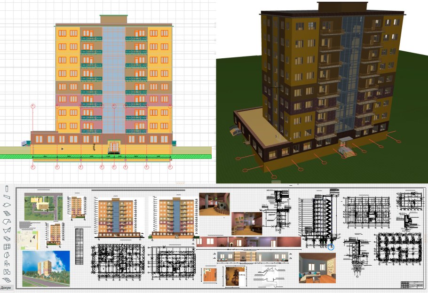Activate the Curtain Wall tool
Viewport: 428px width, 293px height.
point(7,246)
